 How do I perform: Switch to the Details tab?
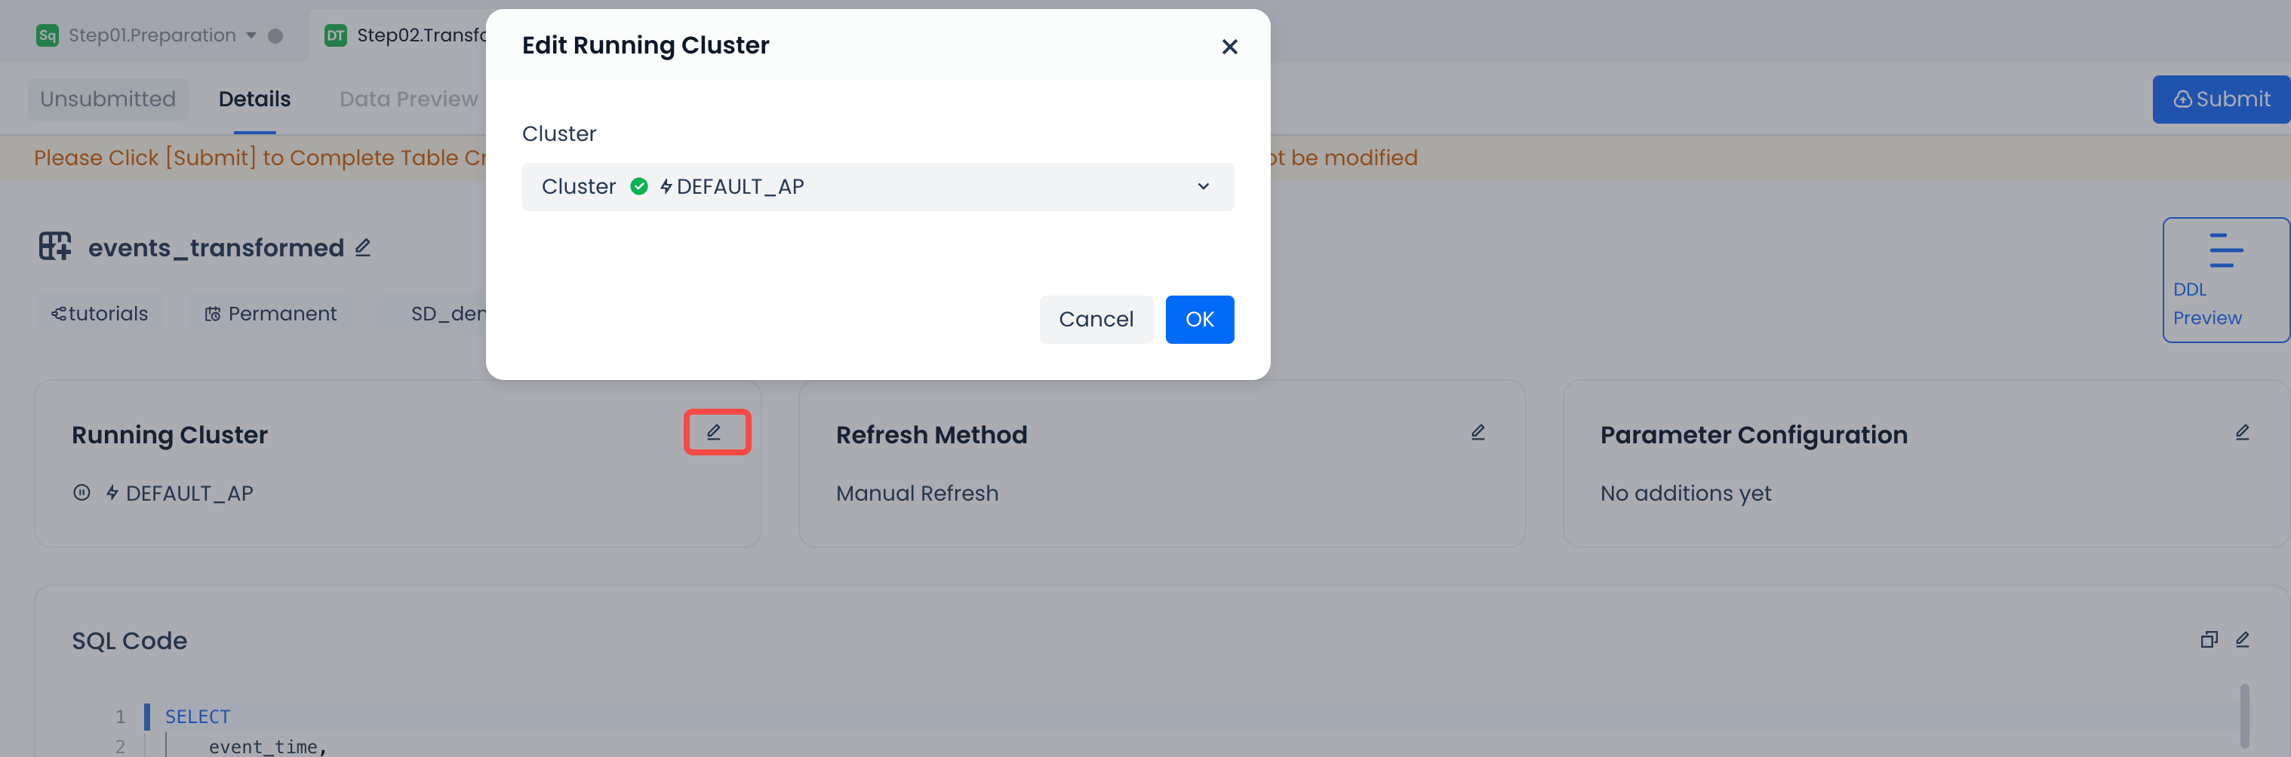[254, 99]
